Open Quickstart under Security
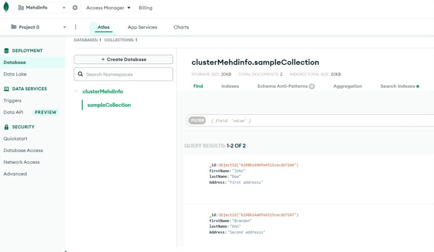Viewport: 434px width, 252px height. 16,138
